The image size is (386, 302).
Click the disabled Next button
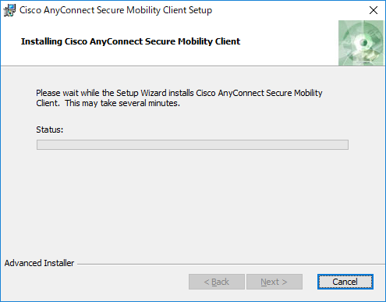tap(274, 282)
